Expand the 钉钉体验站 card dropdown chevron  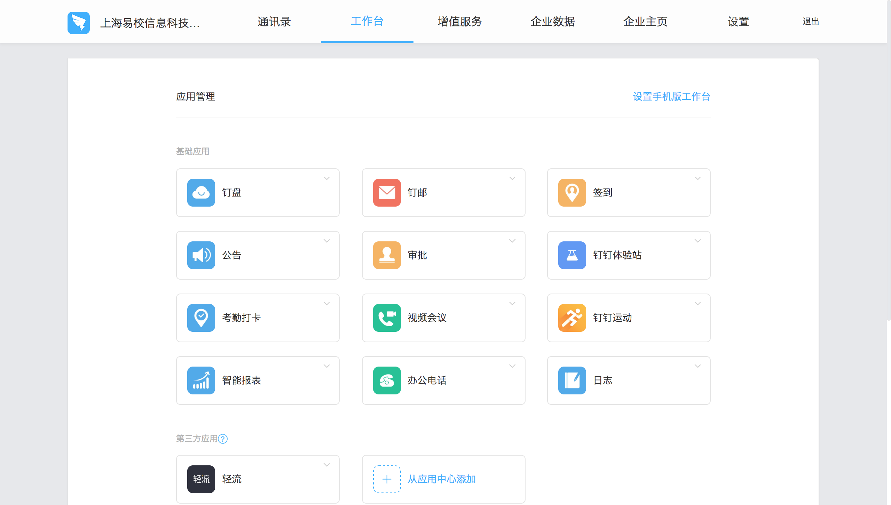click(x=698, y=241)
